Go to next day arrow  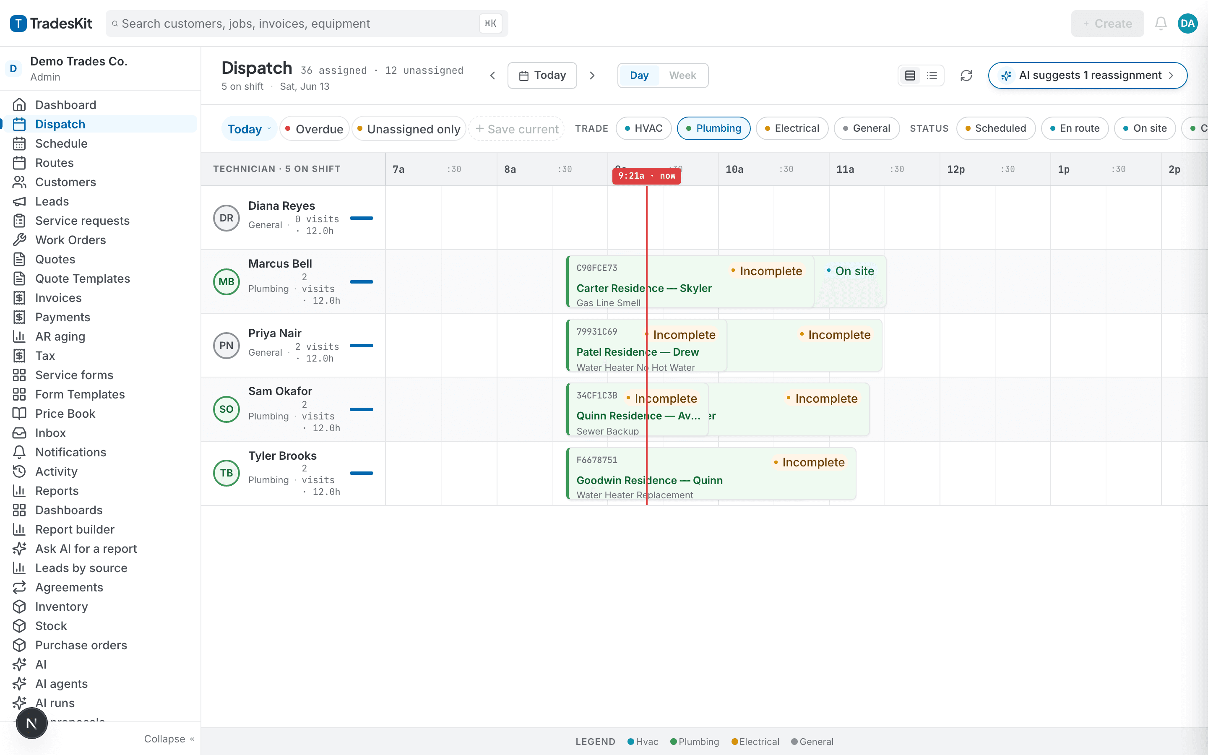pos(592,75)
